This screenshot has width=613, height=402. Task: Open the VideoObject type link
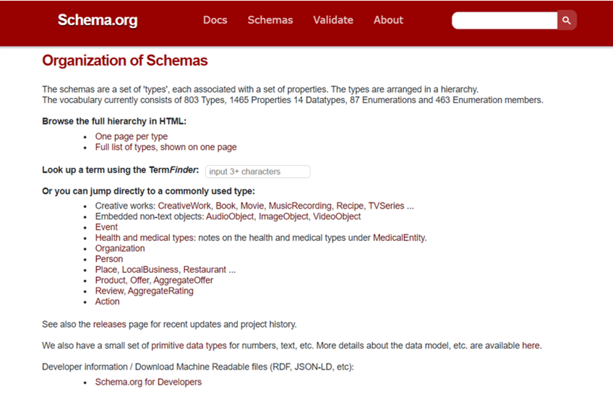(337, 217)
